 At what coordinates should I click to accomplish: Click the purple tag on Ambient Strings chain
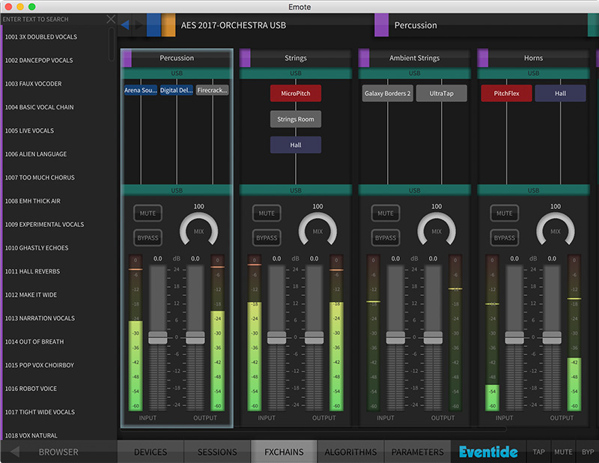(364, 58)
